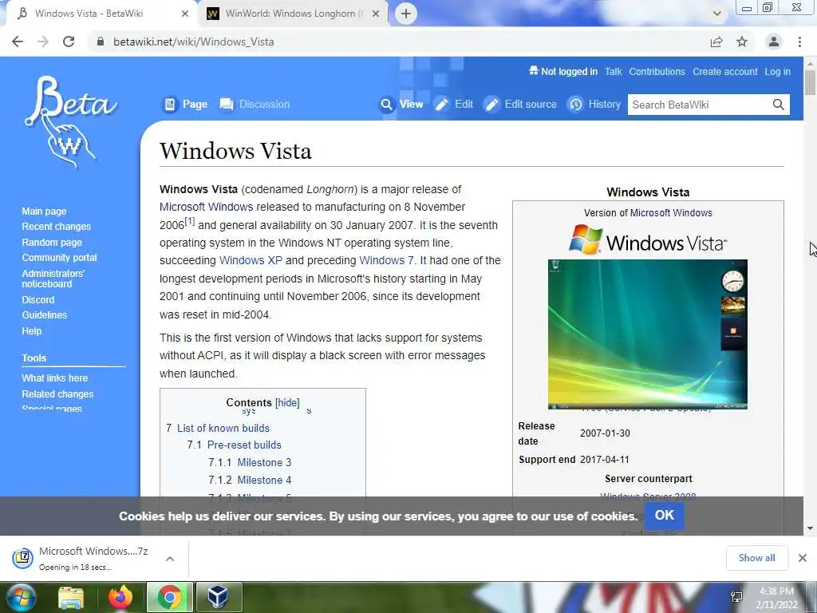The width and height of the screenshot is (817, 613).
Task: Open the Talk link in header
Action: point(614,72)
